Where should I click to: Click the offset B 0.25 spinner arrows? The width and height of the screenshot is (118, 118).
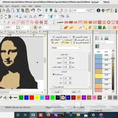pos(70,83)
